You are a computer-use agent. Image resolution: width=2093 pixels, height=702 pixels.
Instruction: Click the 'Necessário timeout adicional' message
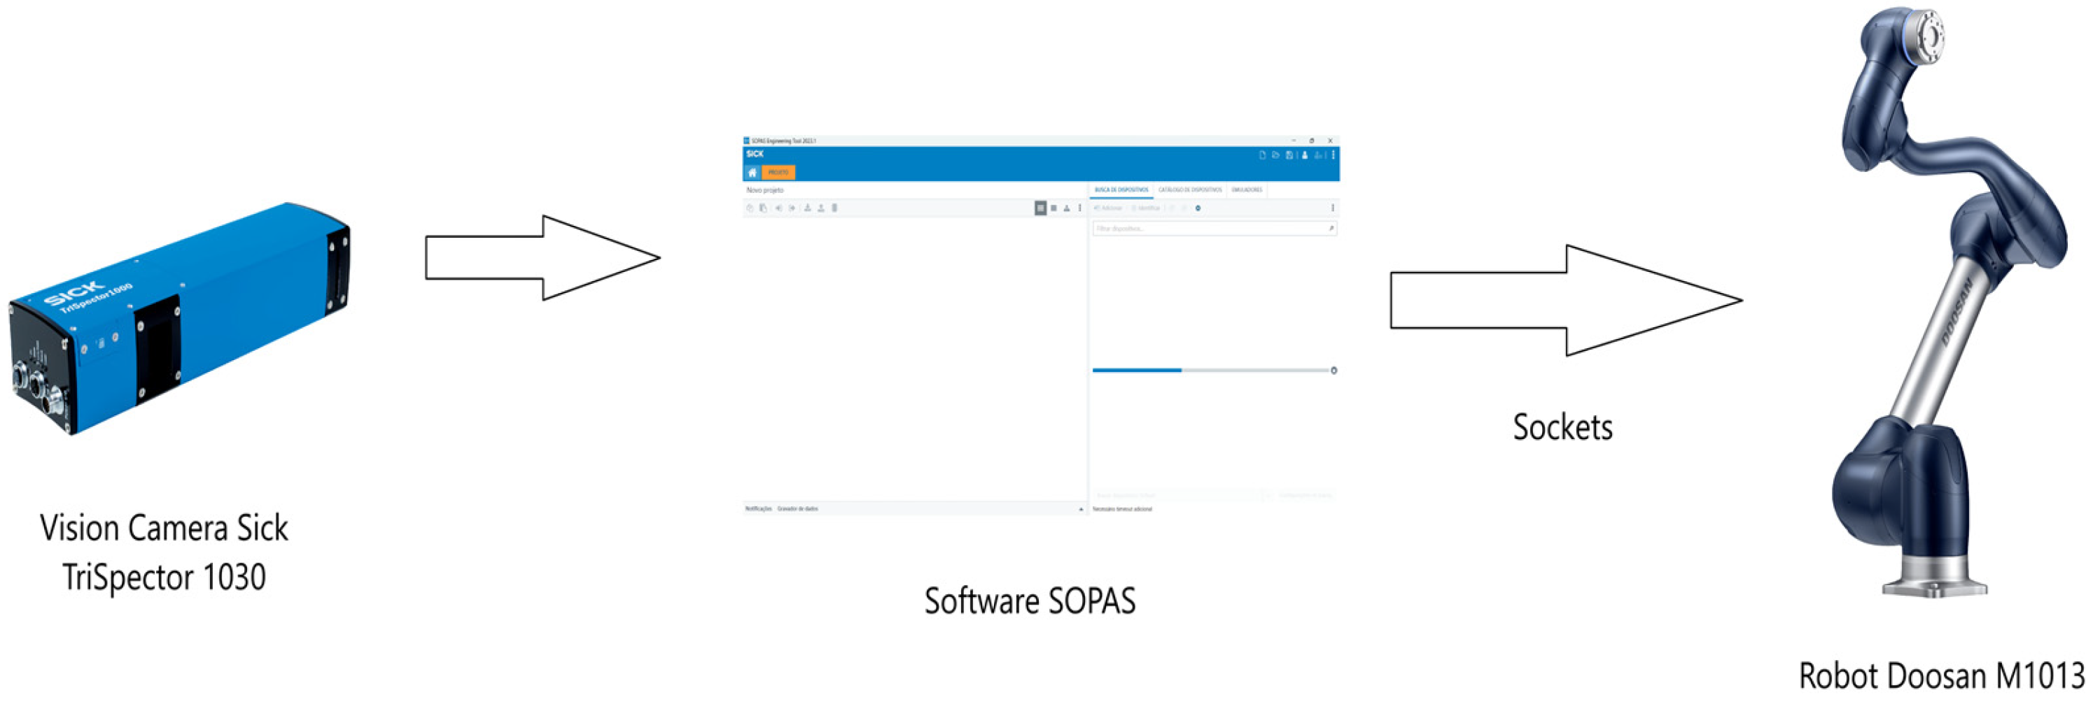1122,509
